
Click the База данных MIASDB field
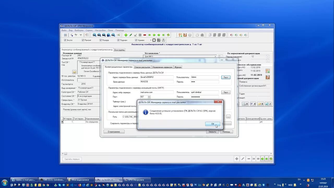click(157, 81)
